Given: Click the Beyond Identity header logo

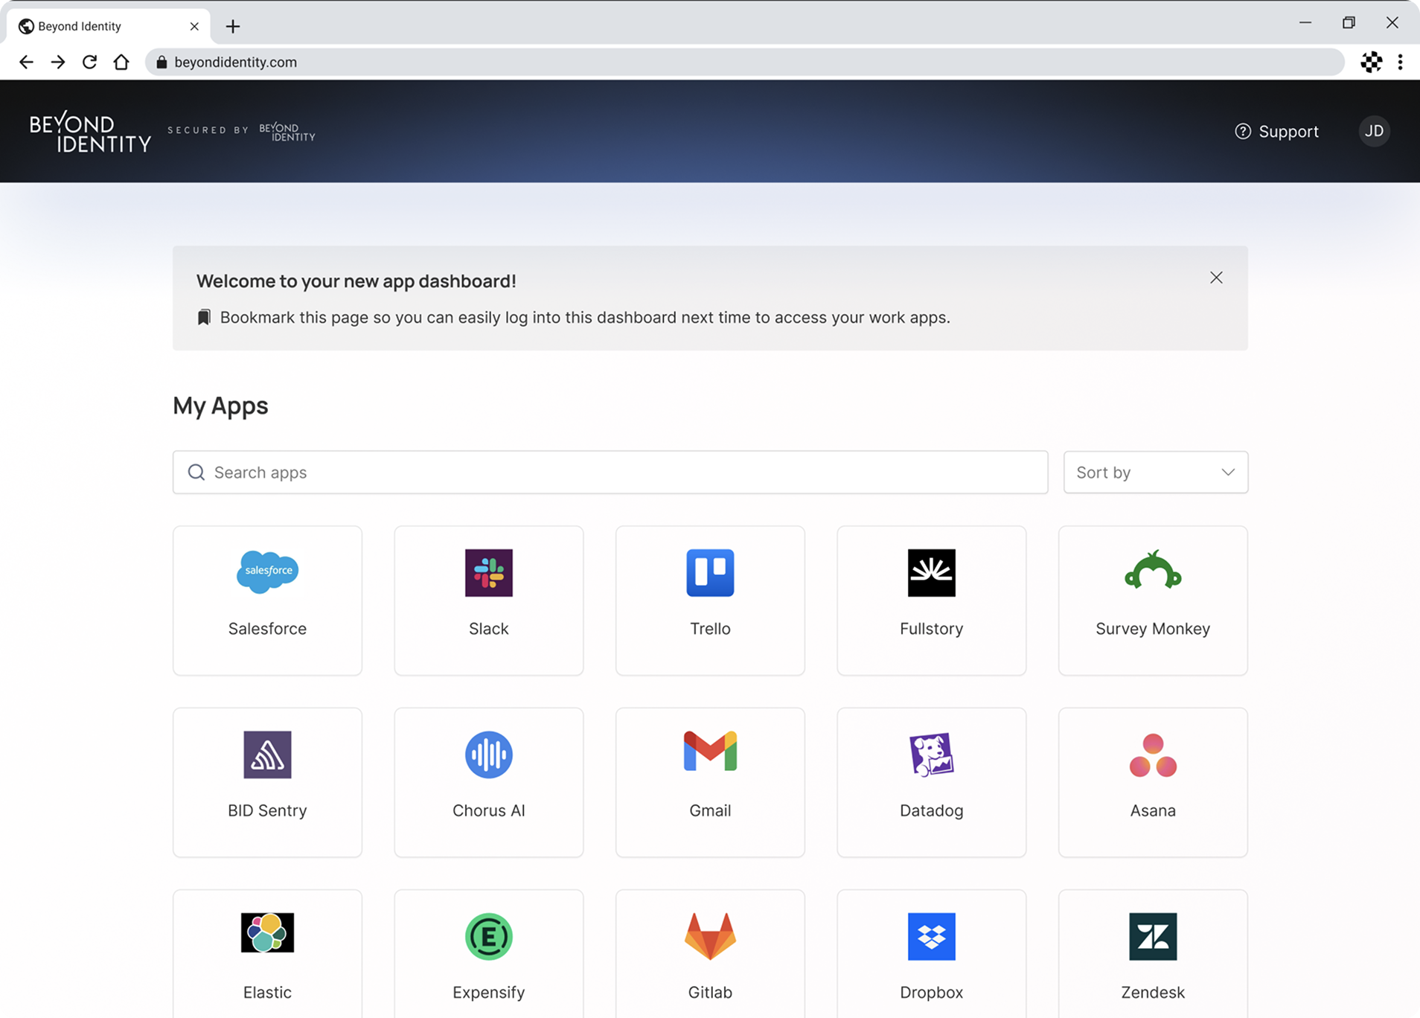Looking at the screenshot, I should [90, 132].
